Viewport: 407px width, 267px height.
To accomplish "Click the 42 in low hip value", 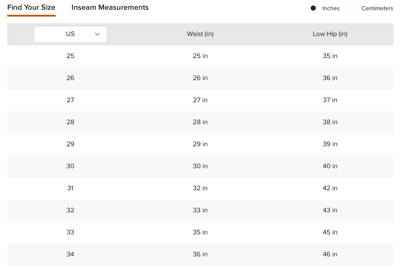I will point(330,188).
